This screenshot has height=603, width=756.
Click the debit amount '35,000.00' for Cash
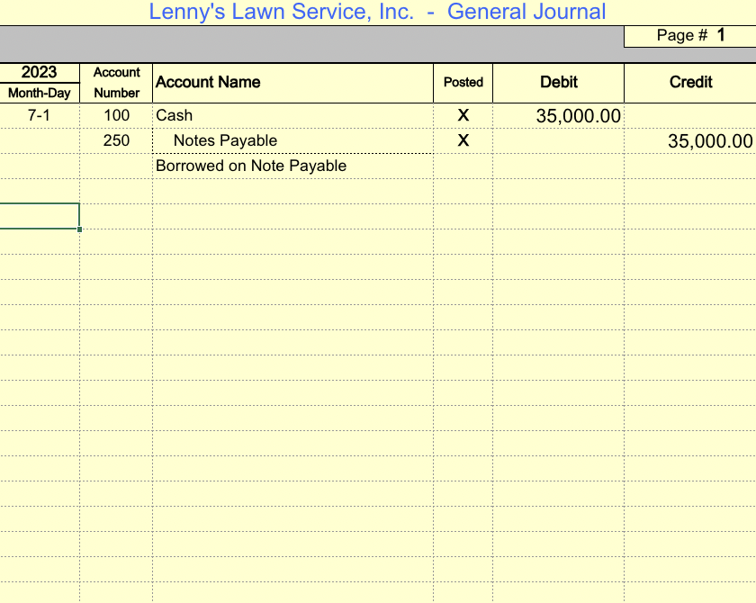558,116
